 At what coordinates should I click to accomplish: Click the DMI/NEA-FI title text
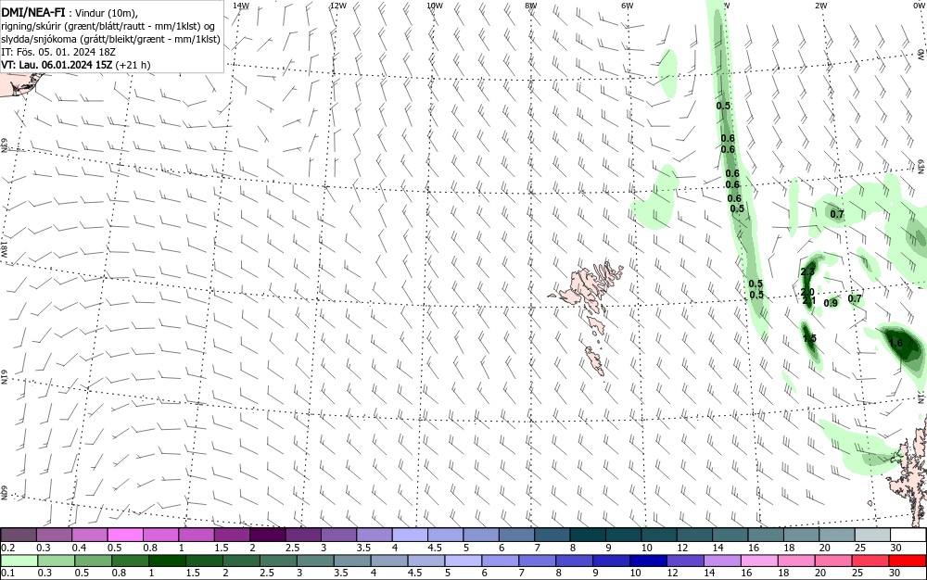pyautogui.click(x=33, y=13)
